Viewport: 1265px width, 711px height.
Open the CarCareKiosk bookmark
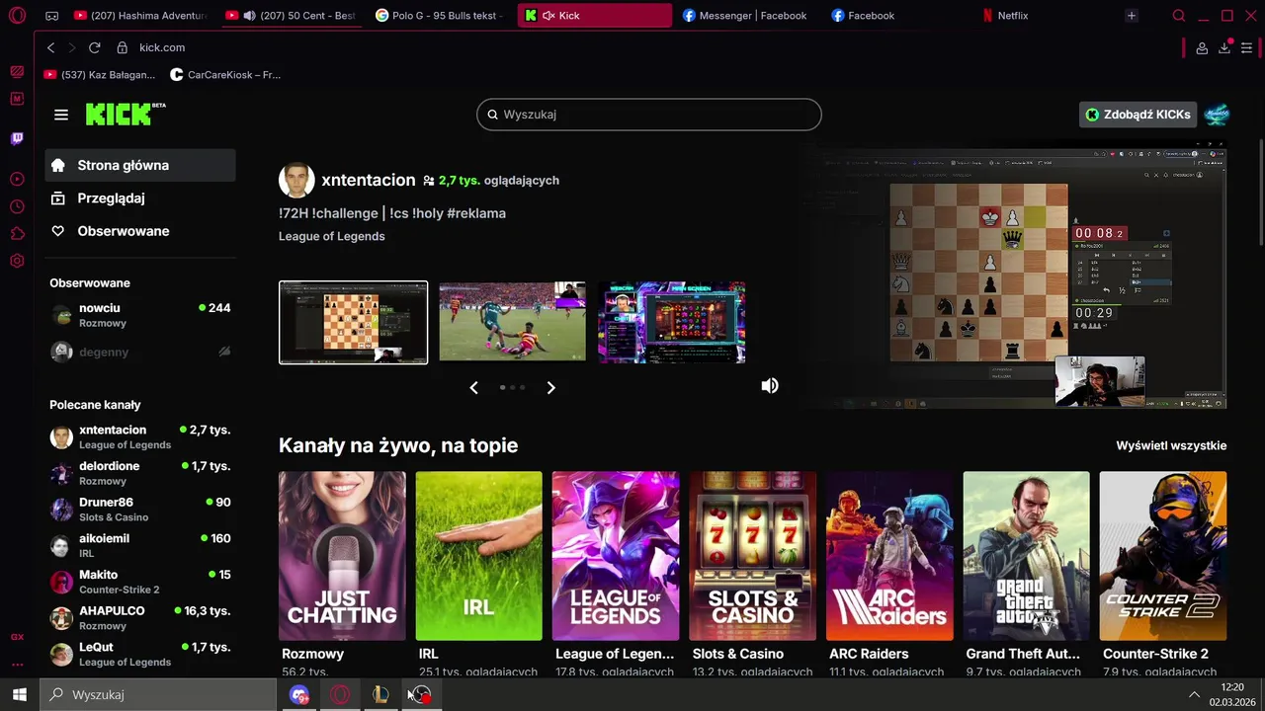point(225,74)
